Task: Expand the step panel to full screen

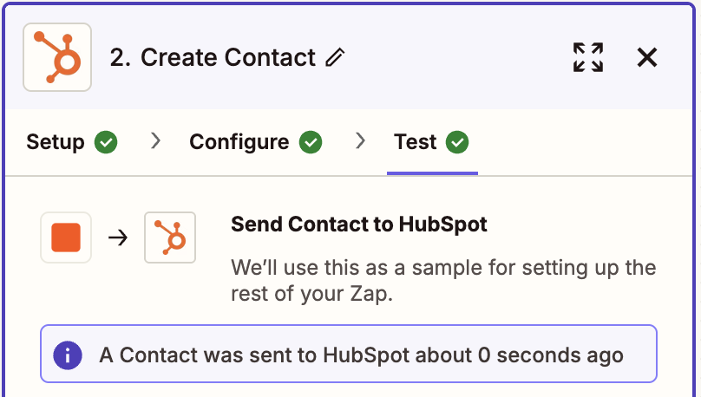Action: tap(588, 58)
